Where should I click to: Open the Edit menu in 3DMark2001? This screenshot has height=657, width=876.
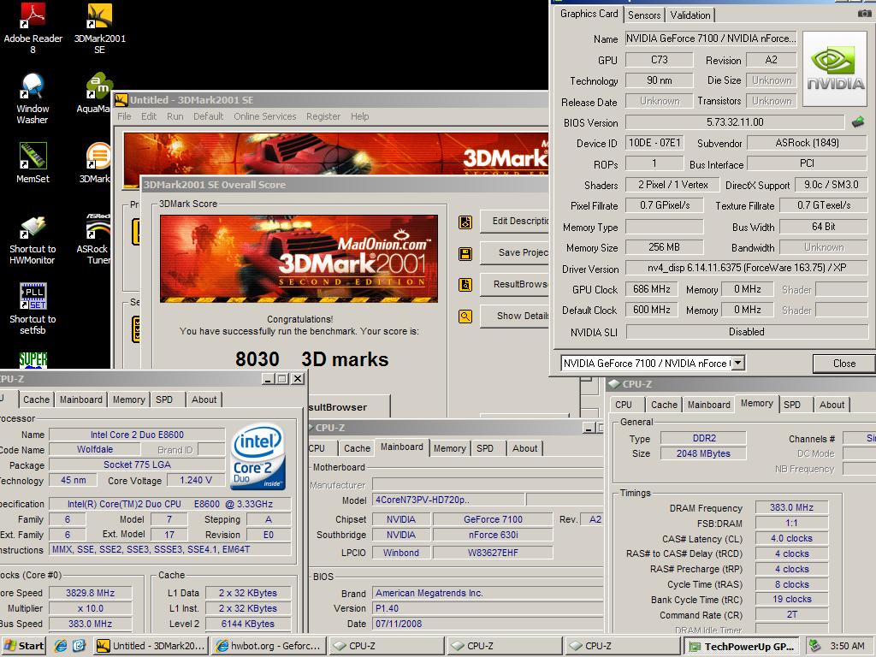(x=149, y=116)
